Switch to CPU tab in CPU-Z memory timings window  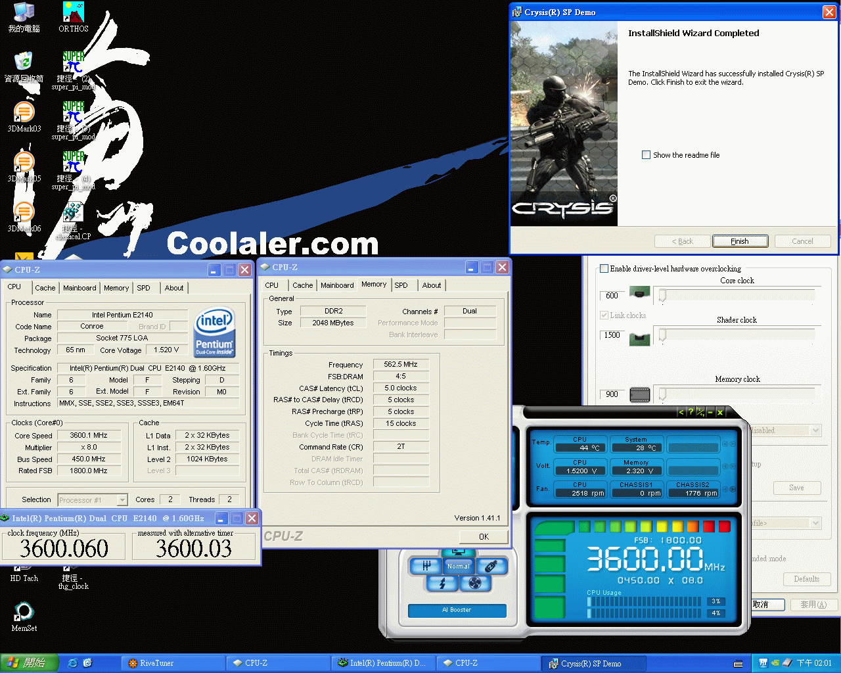click(x=272, y=285)
